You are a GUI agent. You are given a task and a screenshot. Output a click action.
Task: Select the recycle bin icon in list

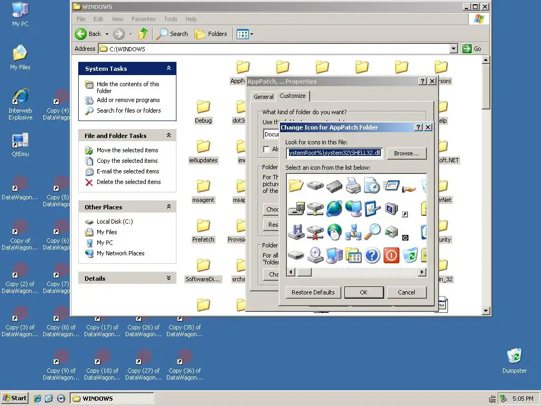(x=410, y=255)
